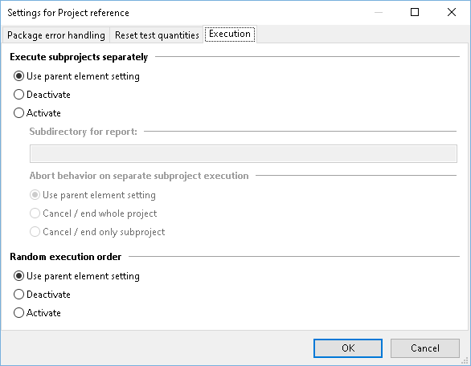The width and height of the screenshot is (471, 366).
Task: Select Use parent element setting under Random execution
Action: [x=76, y=276]
